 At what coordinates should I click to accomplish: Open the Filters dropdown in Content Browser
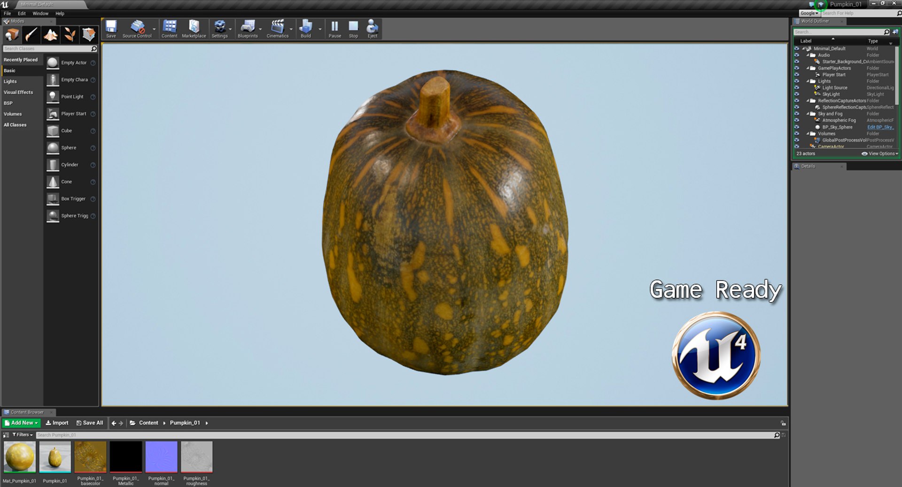[23, 435]
